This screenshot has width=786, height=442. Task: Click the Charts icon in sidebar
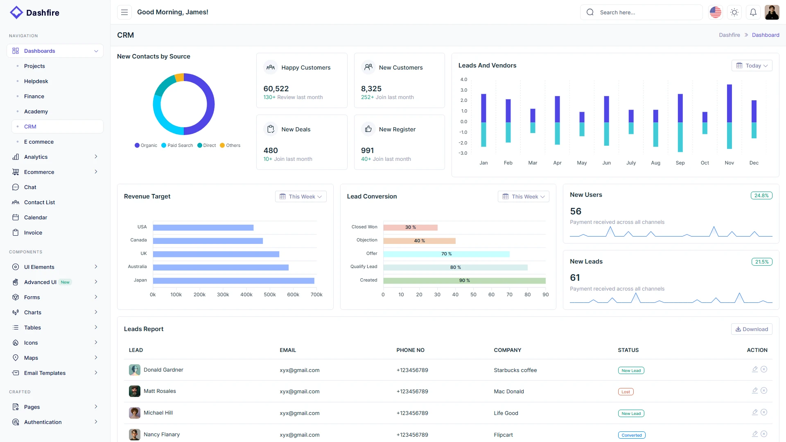(16, 312)
